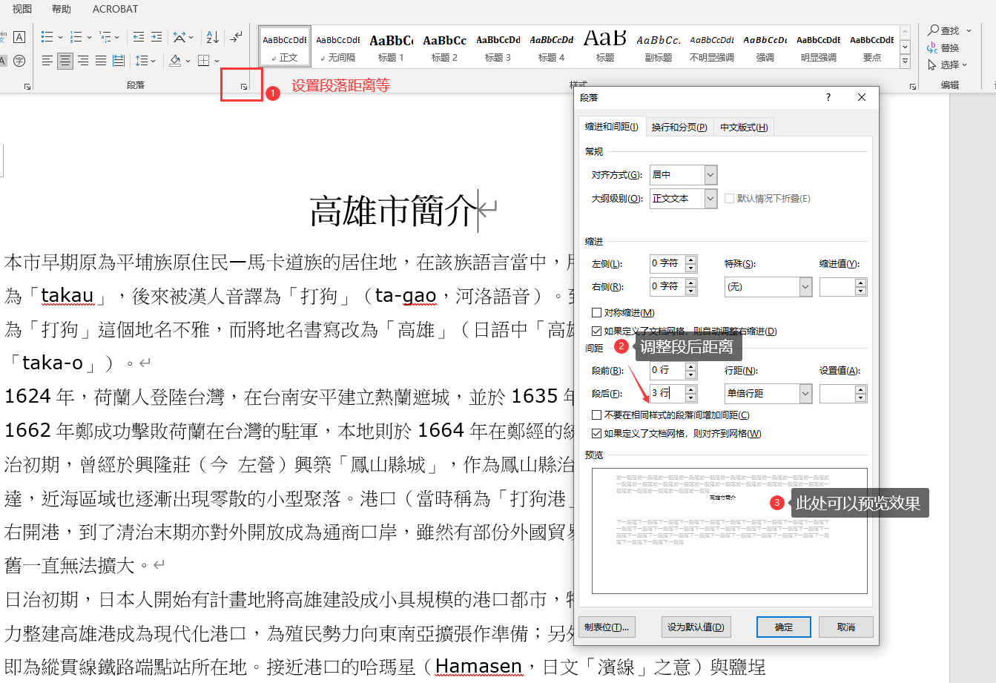Viewport: 996px width, 683px height.
Task: Select the numbered list icon
Action: click(x=77, y=38)
